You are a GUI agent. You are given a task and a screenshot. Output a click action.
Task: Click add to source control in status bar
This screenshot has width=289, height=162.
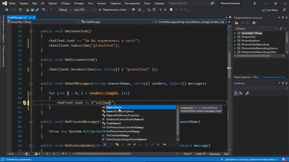coord(249,160)
